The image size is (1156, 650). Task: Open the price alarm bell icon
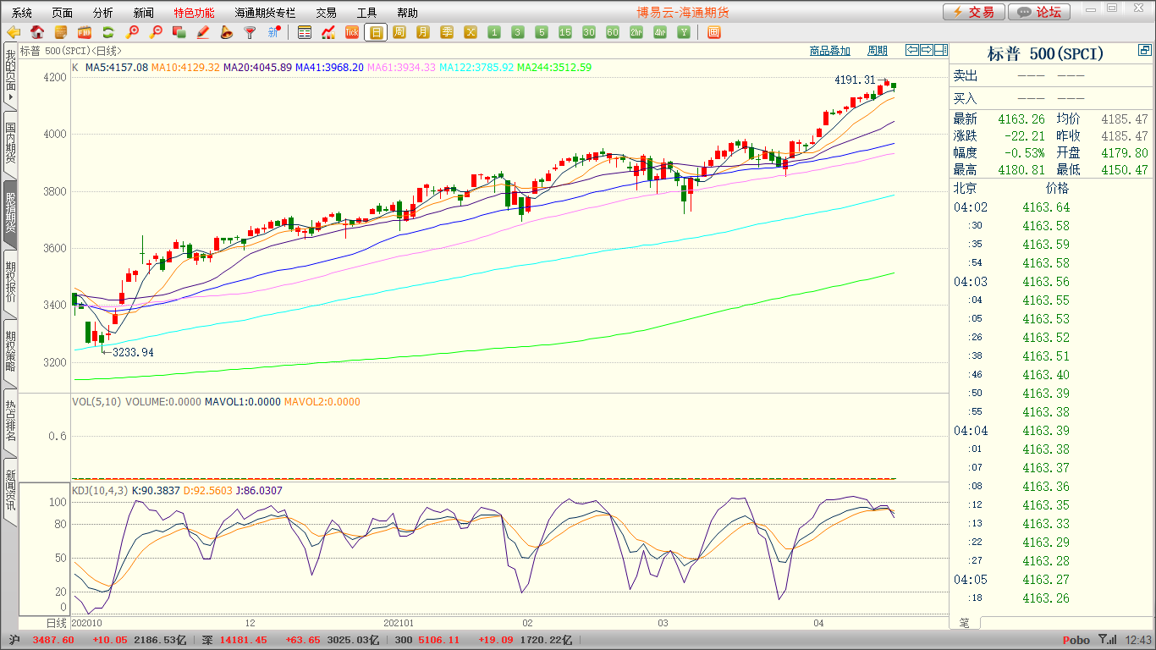[226, 32]
